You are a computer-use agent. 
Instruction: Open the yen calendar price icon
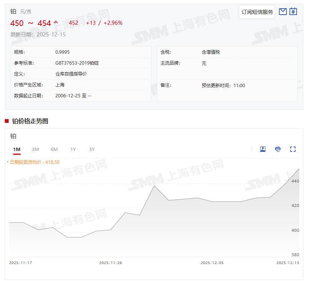[293, 12]
